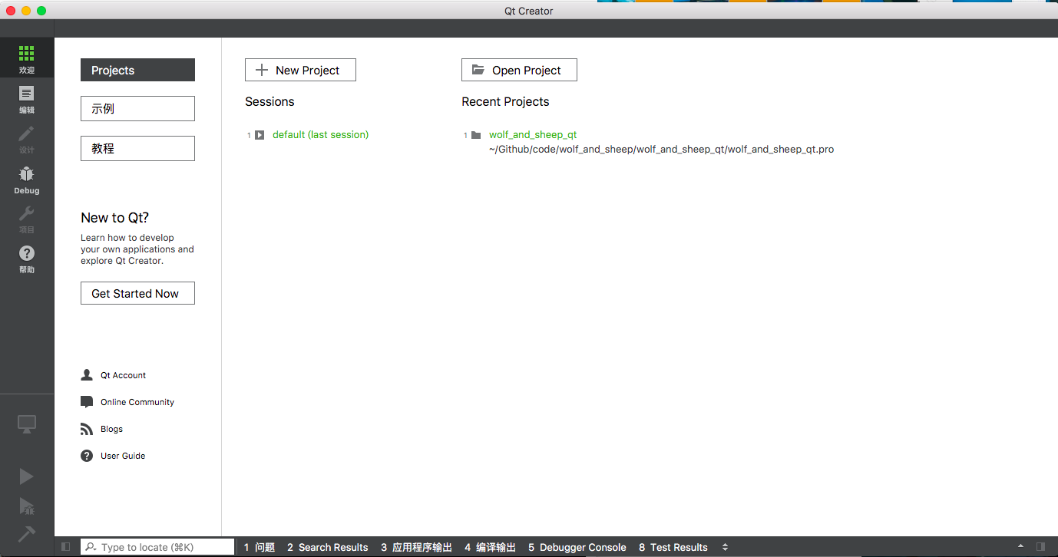Open the 问题 (Issues) output pane
The width and height of the screenshot is (1058, 557).
[x=260, y=547]
